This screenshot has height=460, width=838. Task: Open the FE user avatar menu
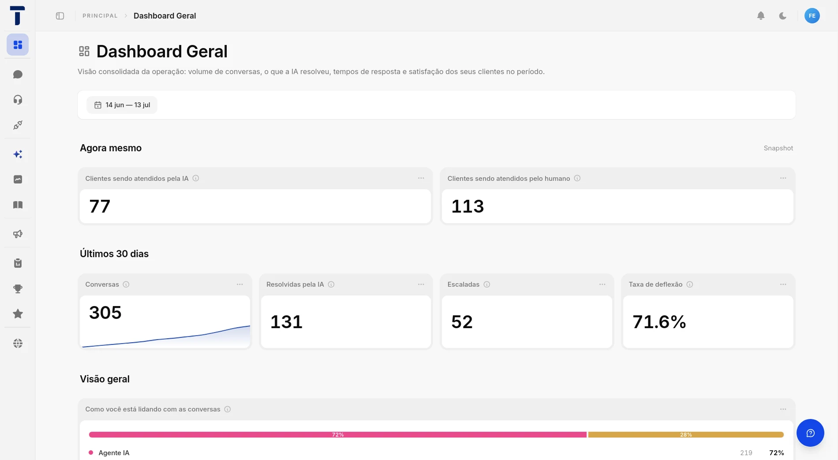pyautogui.click(x=812, y=16)
